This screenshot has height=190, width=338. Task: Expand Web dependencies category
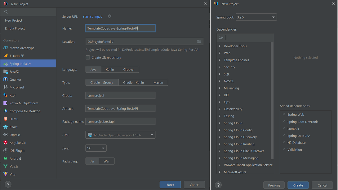coord(220,53)
